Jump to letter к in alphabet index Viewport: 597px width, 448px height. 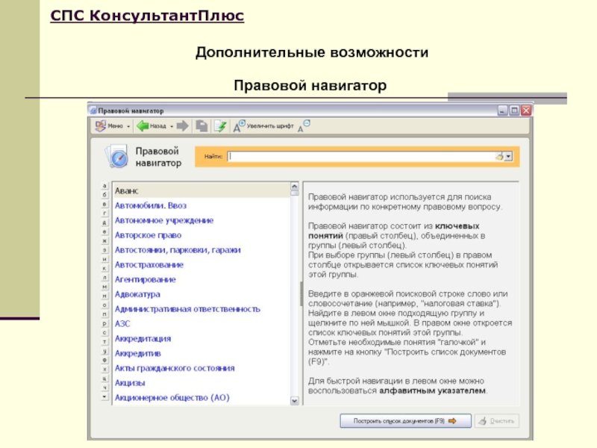pyautogui.click(x=104, y=268)
